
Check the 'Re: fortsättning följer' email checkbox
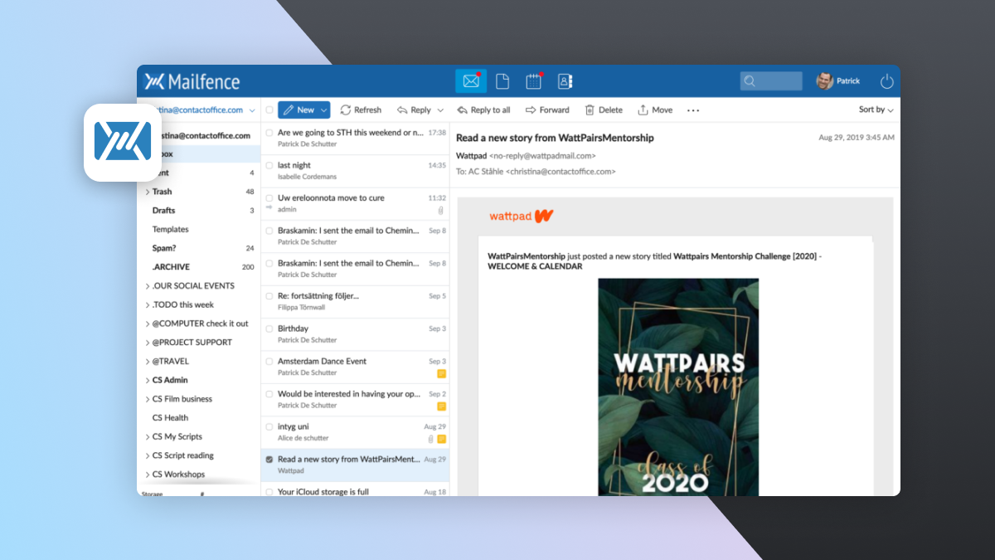[269, 296]
